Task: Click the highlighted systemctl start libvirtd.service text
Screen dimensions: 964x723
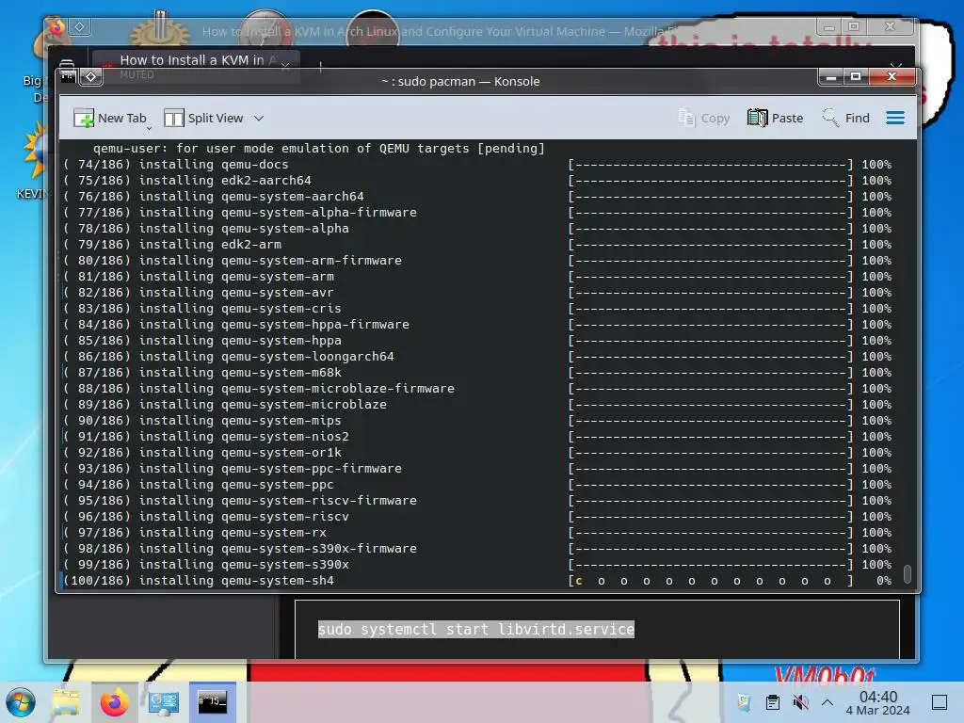Action: coord(475,629)
